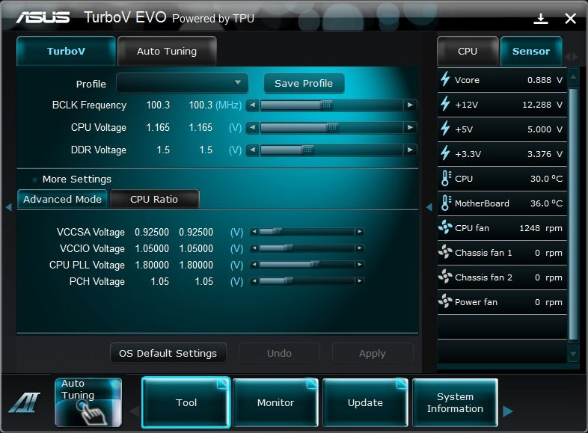588x433 pixels.
Task: Collapse left panel with left-edge arrow
Action: (9, 207)
